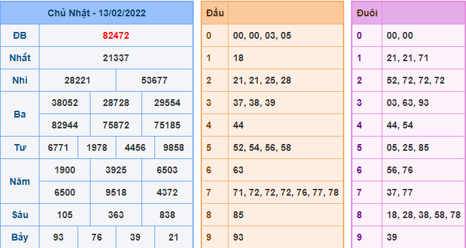Image resolution: width=466 pixels, height=248 pixels.
Task: Click the 'Bảy' row label
Action: [x=20, y=237]
